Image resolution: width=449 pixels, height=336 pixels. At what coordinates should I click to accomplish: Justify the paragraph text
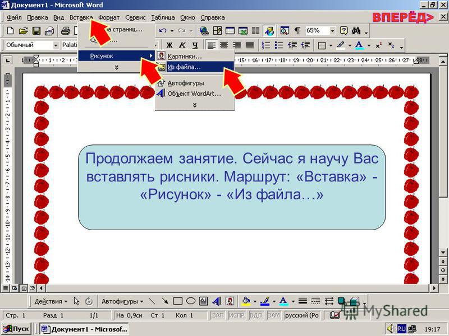pos(250,45)
